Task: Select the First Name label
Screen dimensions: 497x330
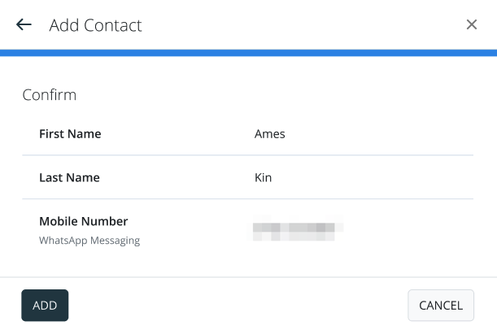Action: pyautogui.click(x=70, y=134)
